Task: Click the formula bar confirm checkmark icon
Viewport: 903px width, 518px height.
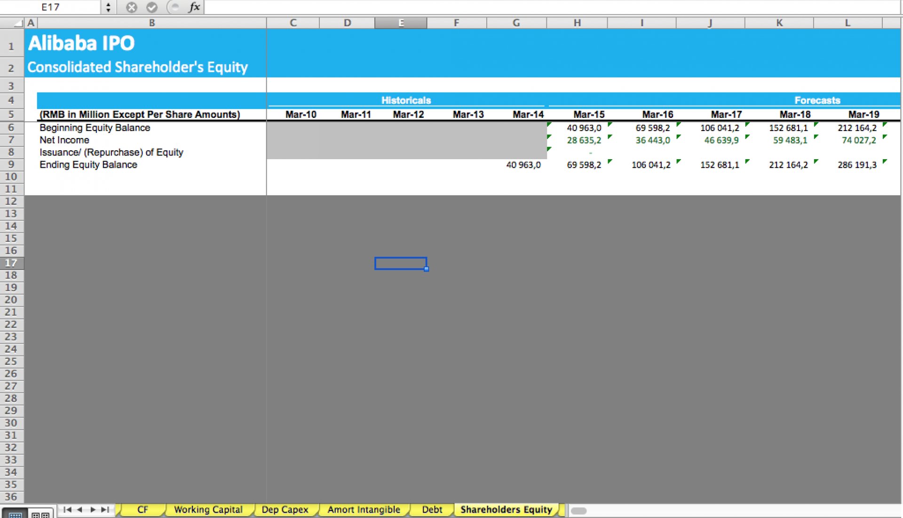Action: [152, 7]
